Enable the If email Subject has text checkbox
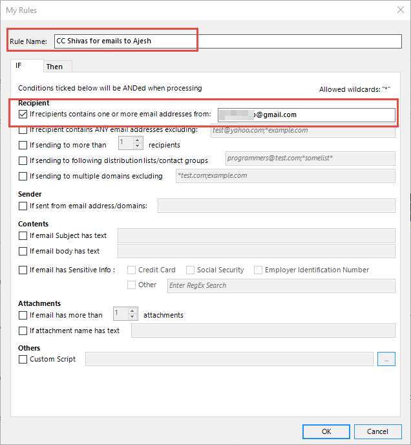411x445 pixels. [23, 235]
